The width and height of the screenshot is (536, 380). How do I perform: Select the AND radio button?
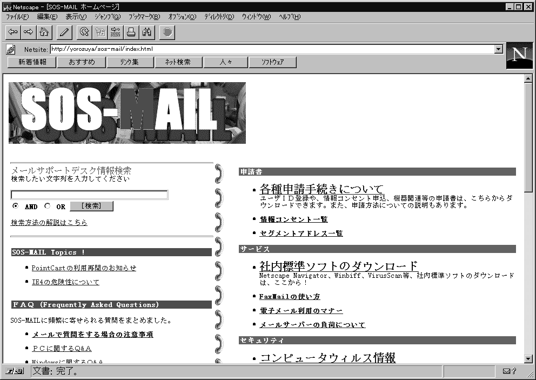(15, 206)
